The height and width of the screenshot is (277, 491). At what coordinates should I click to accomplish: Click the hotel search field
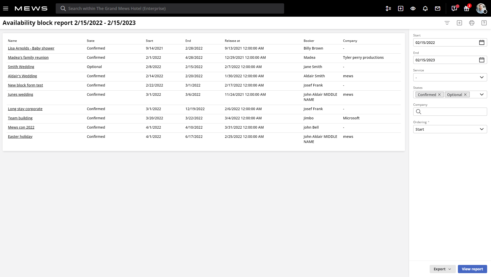click(x=169, y=8)
